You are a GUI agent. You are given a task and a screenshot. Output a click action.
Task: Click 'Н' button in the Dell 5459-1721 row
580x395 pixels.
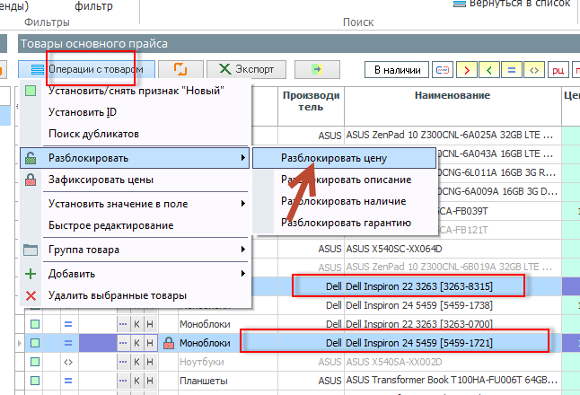click(x=150, y=343)
